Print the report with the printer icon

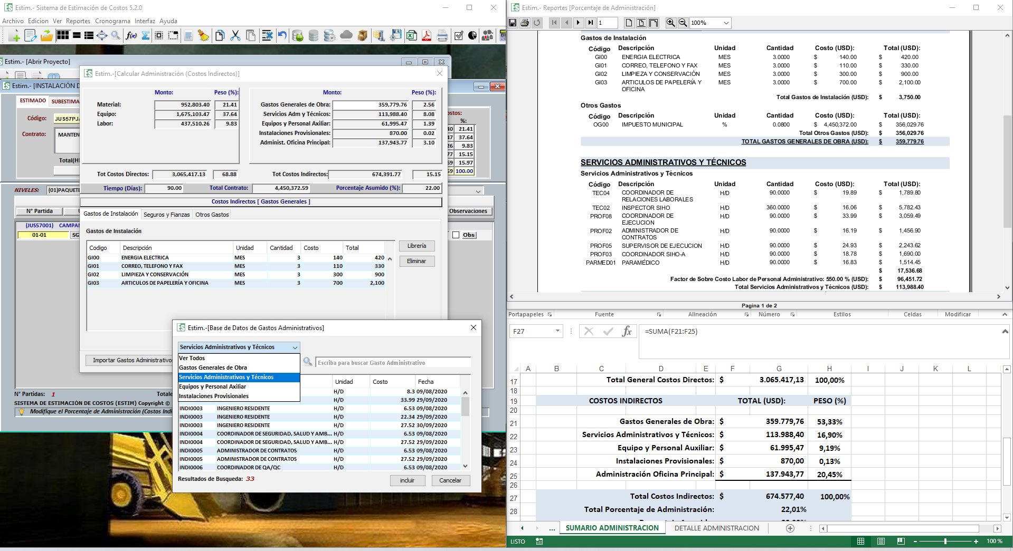pos(525,23)
